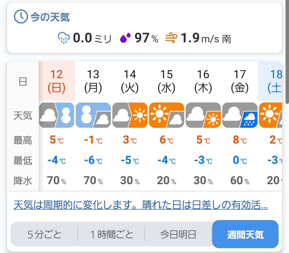Viewport: 289px width, 253px height.
Task: Click the clock icon beside 今の天気
Action: pyautogui.click(x=21, y=17)
